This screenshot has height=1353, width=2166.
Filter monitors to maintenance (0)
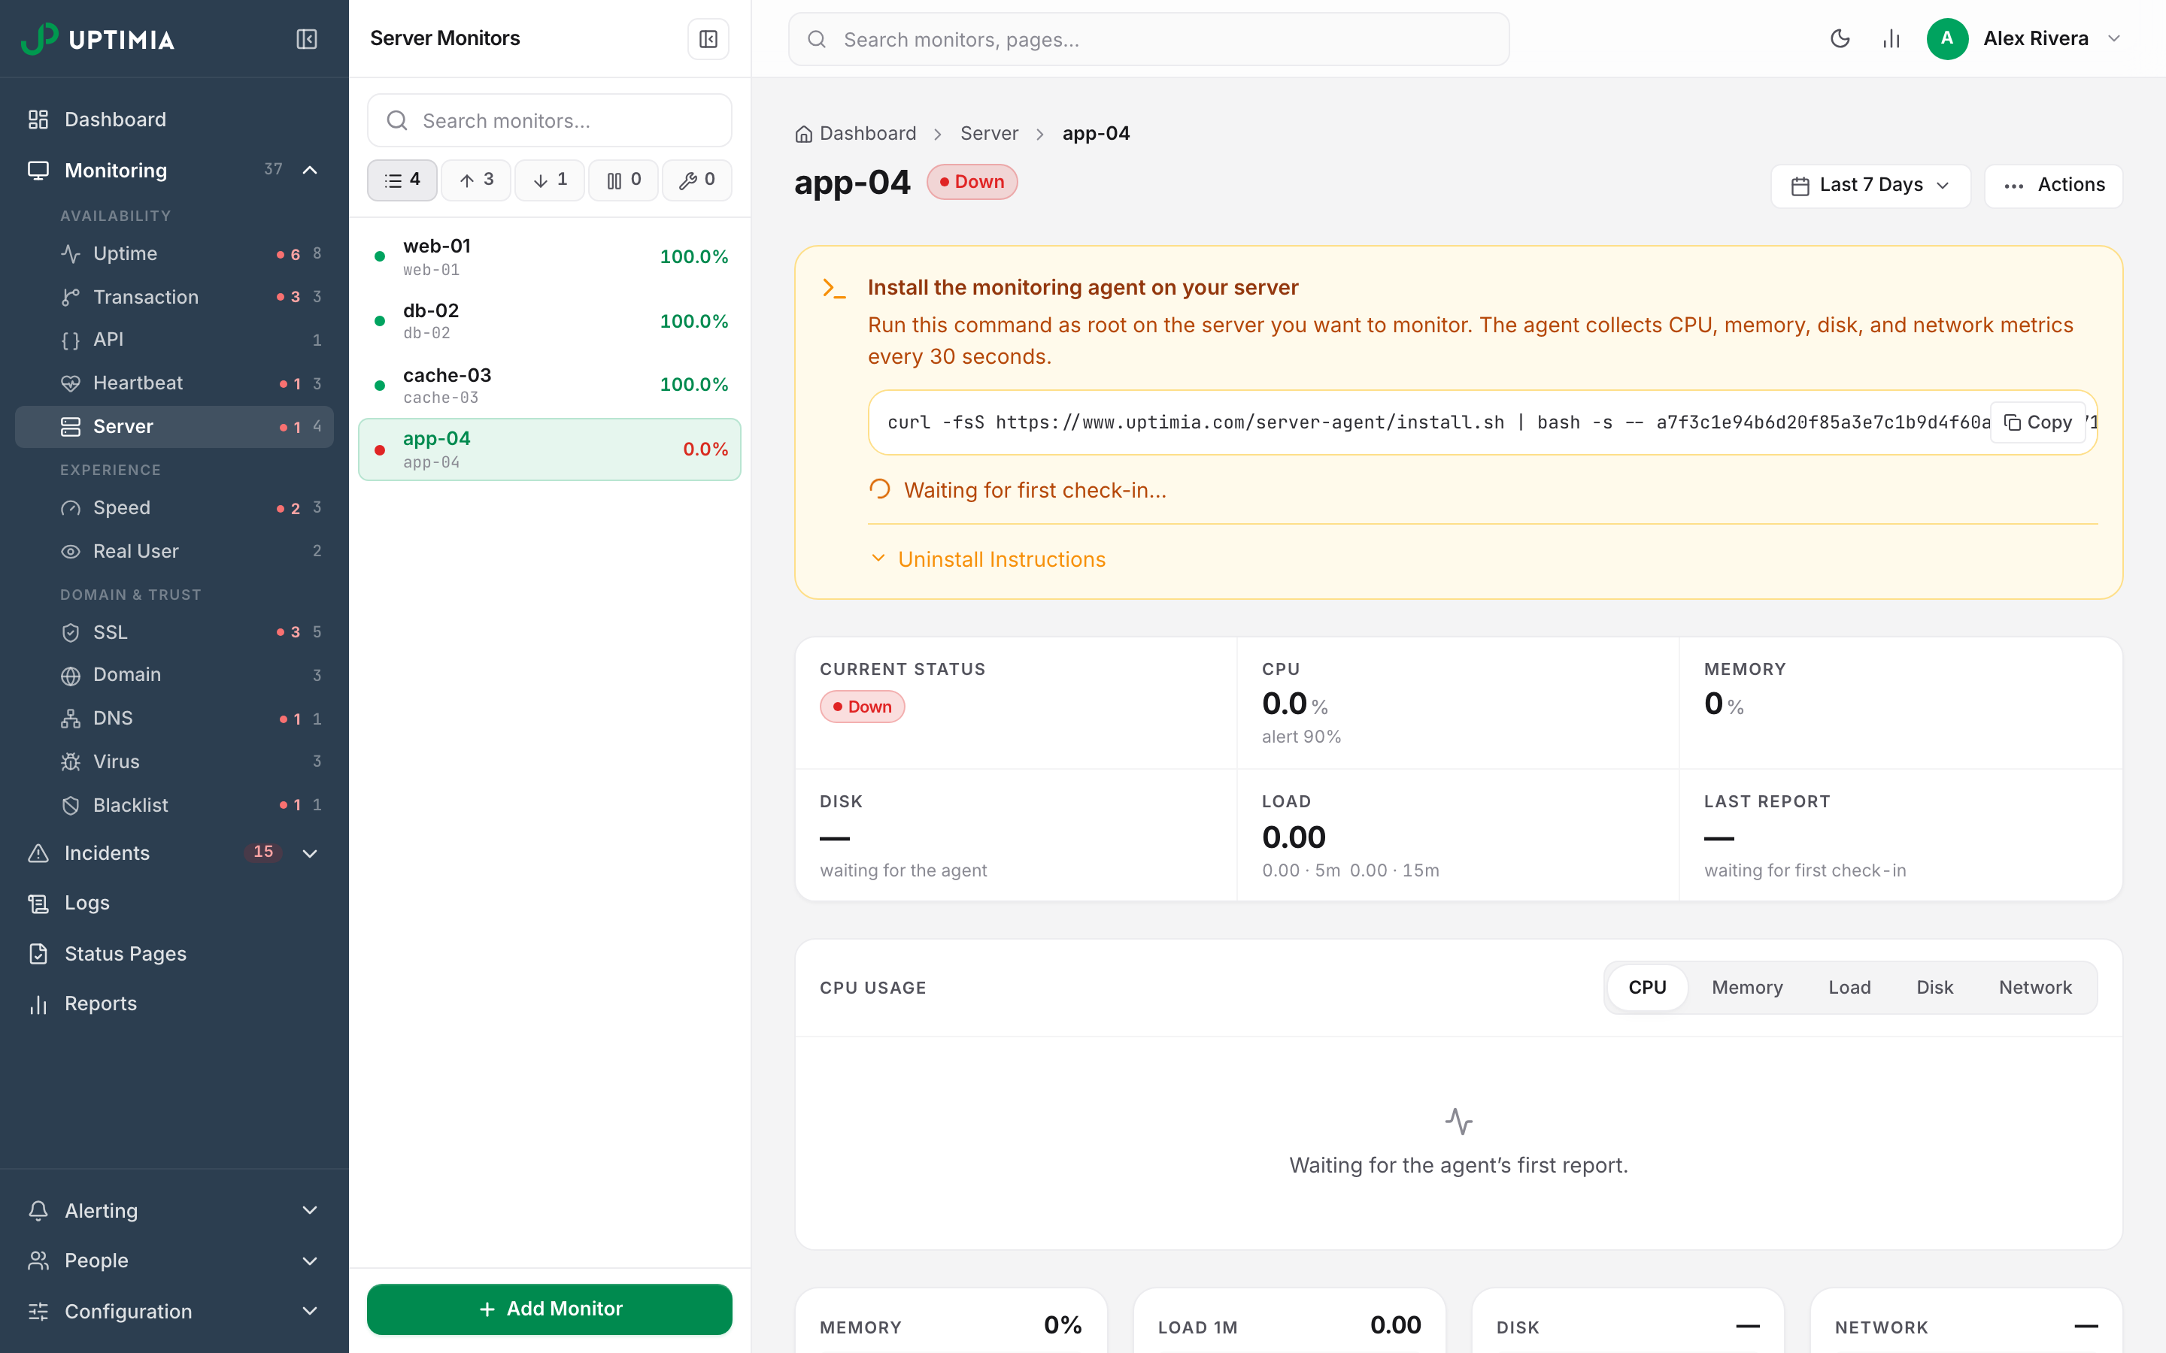point(697,180)
